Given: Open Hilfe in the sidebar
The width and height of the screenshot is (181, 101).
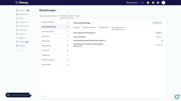Looking at the screenshot, I should click(x=20, y=50).
